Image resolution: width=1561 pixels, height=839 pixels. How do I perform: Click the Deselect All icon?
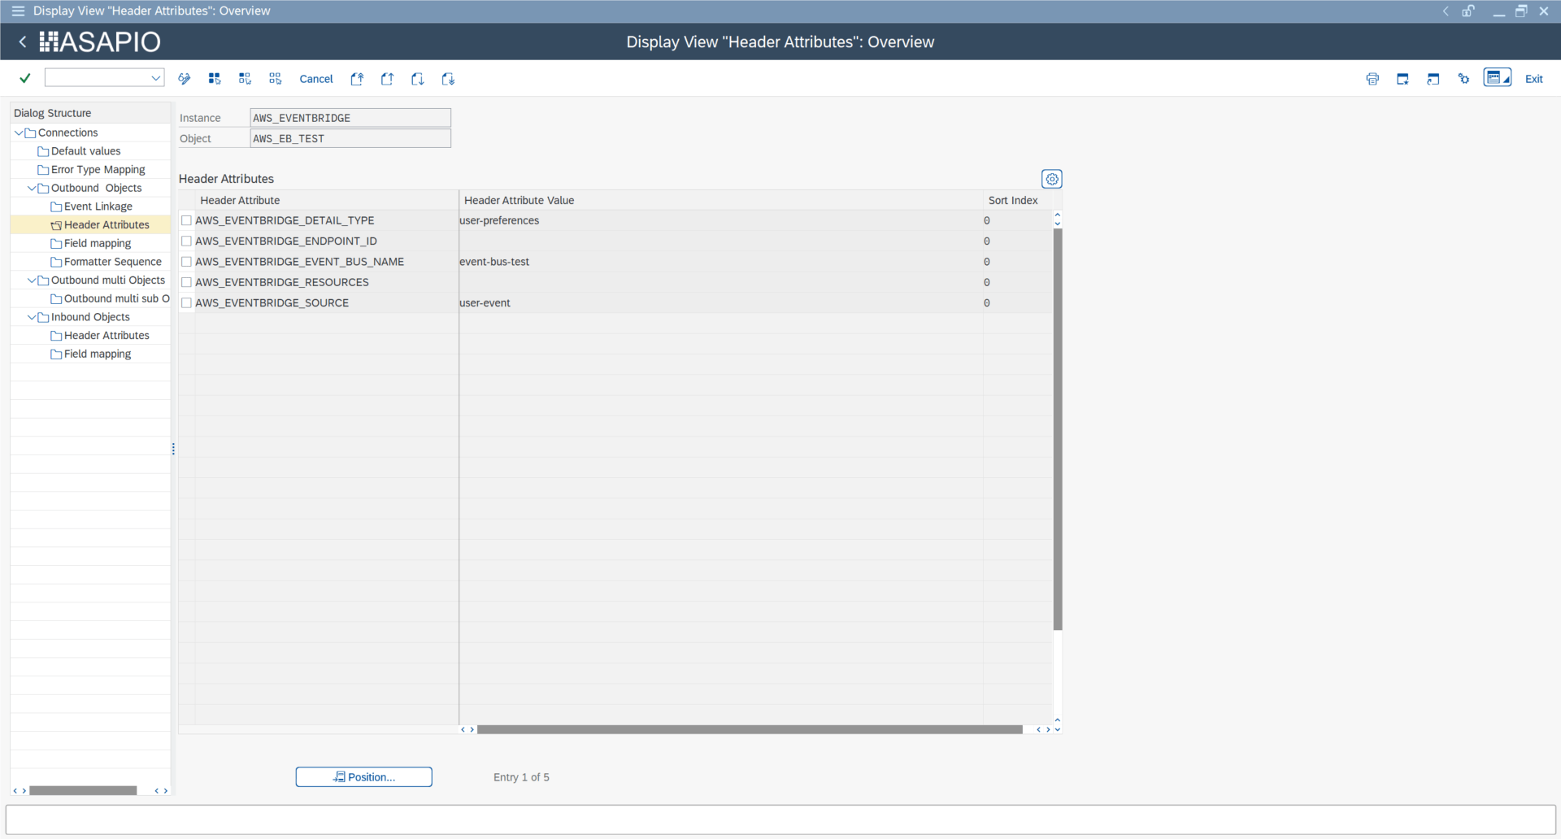[276, 79]
